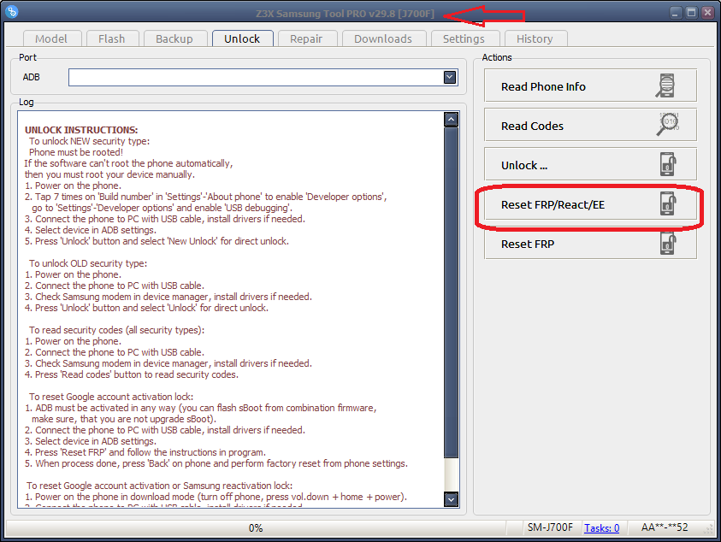721x542 pixels.
Task: Open the Backup tab
Action: pyautogui.click(x=174, y=38)
